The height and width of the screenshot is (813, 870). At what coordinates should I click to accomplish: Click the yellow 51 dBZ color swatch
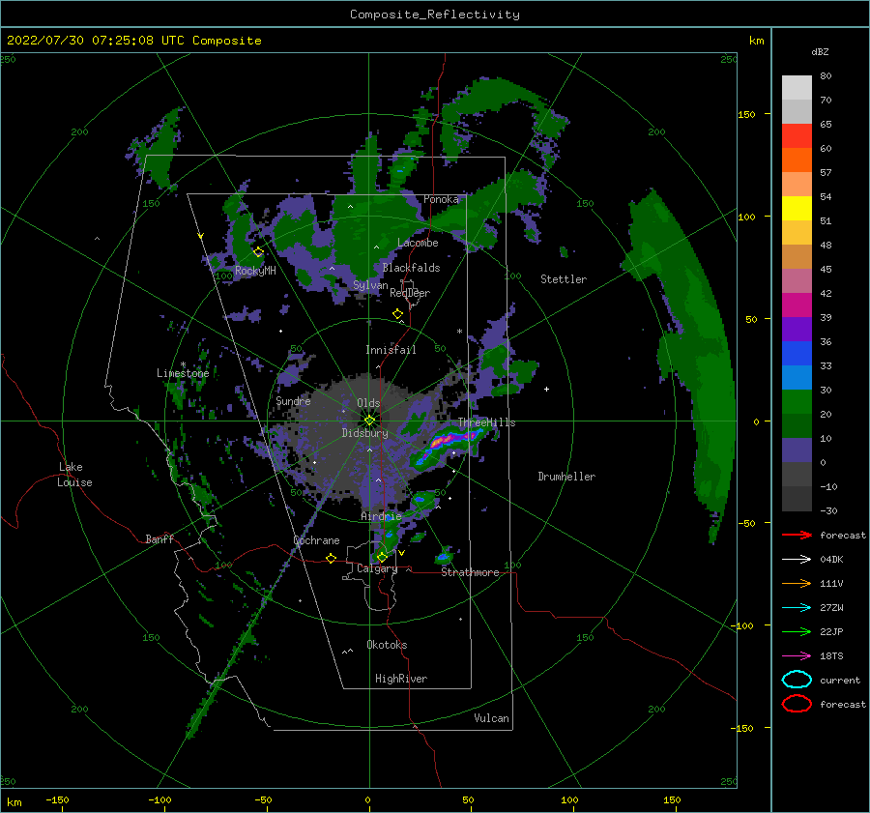point(797,209)
